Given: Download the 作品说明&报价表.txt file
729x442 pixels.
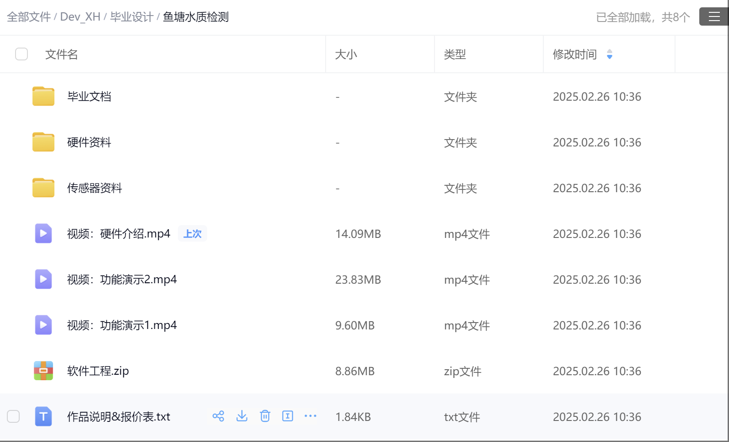Looking at the screenshot, I should 242,416.
